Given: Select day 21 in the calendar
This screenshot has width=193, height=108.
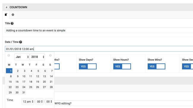Looking at the screenshot, I should pyautogui.click(x=50, y=82).
